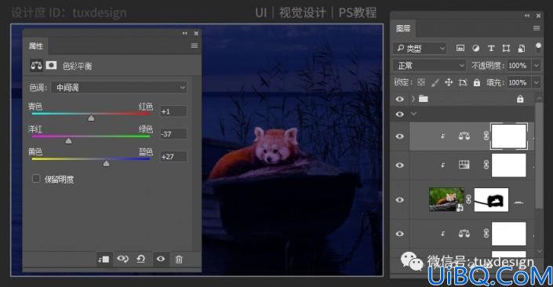Filter layers by pixel layer icon
The width and height of the screenshot is (553, 287).
pos(460,48)
